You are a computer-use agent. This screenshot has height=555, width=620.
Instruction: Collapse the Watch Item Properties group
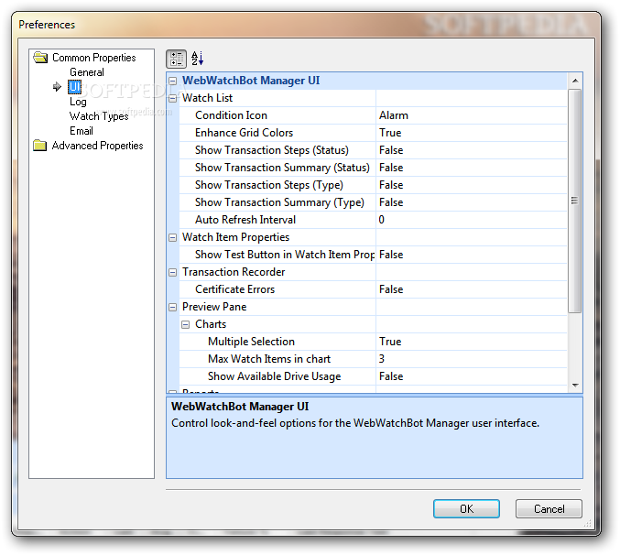173,237
